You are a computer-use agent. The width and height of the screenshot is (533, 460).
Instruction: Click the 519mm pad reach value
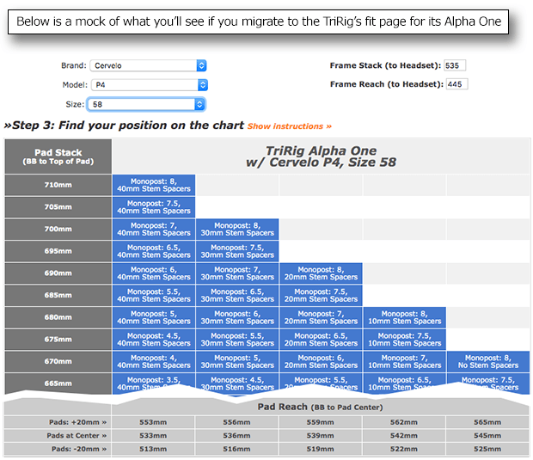(320, 449)
